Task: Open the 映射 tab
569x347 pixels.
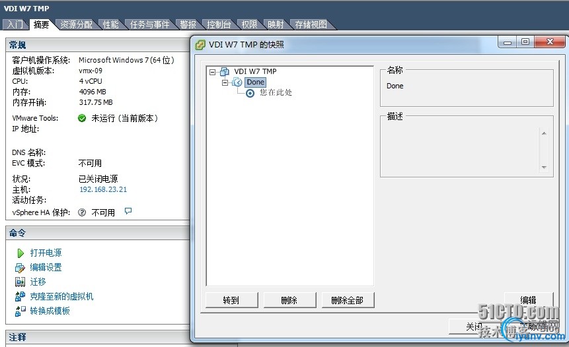Action: (x=276, y=24)
